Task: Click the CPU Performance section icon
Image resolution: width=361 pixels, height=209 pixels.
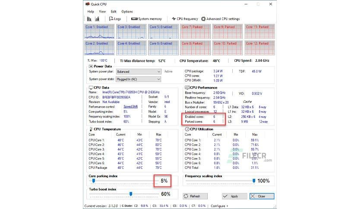Action: click(x=187, y=88)
